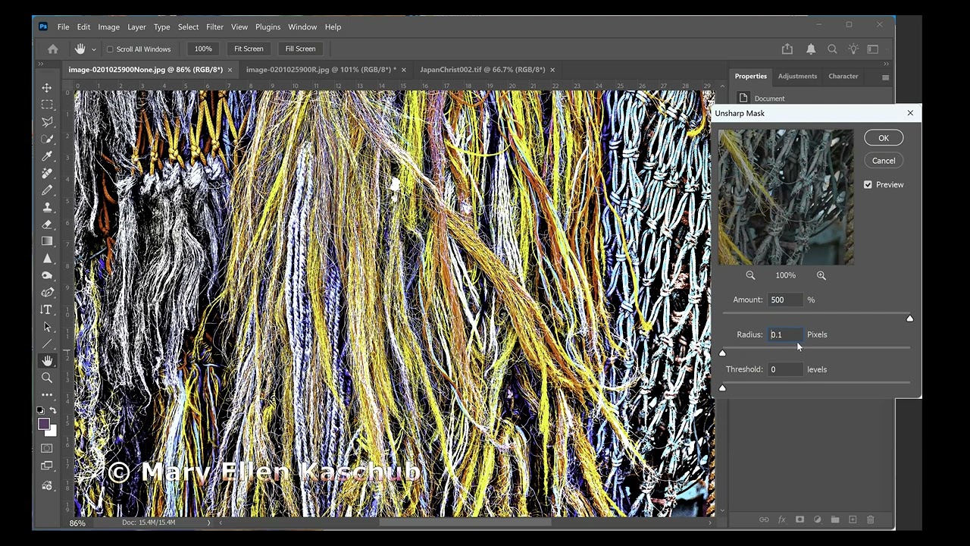Switch to Adjustments panel tab
This screenshot has width=970, height=546.
click(797, 77)
